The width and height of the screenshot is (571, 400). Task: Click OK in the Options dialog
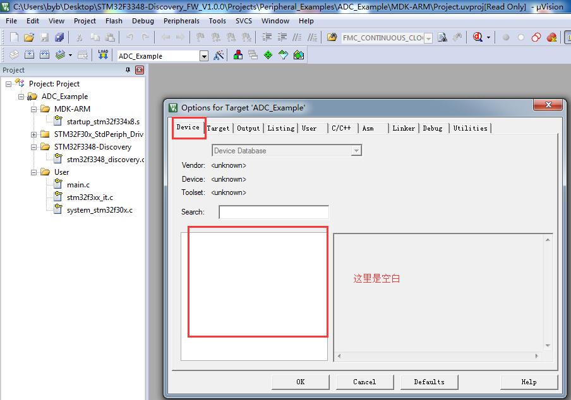coord(301,382)
